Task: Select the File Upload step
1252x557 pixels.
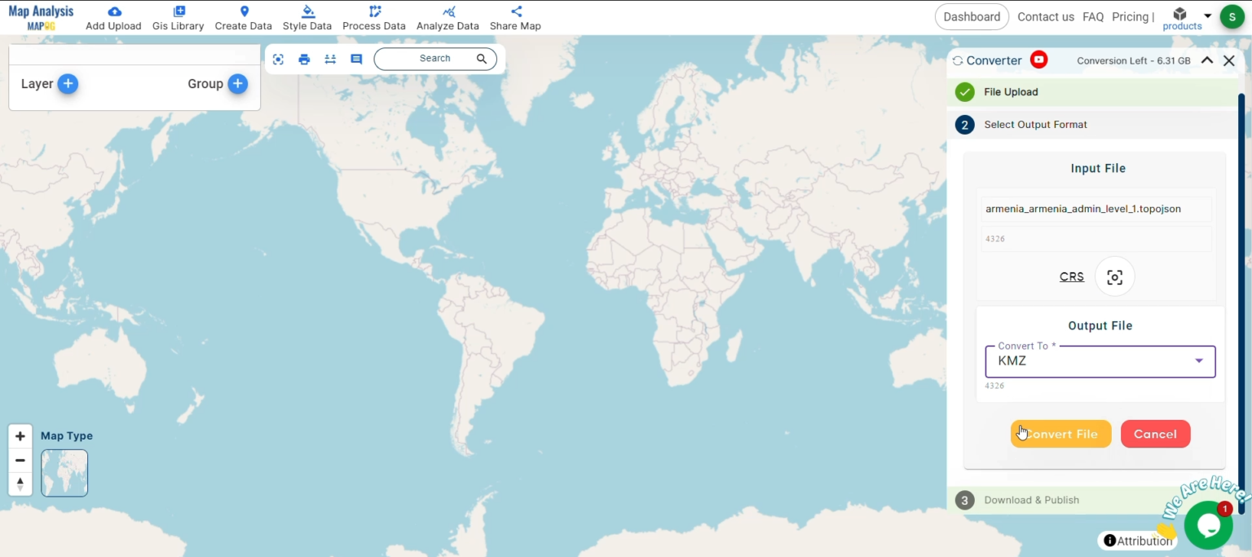Action: [x=1011, y=91]
